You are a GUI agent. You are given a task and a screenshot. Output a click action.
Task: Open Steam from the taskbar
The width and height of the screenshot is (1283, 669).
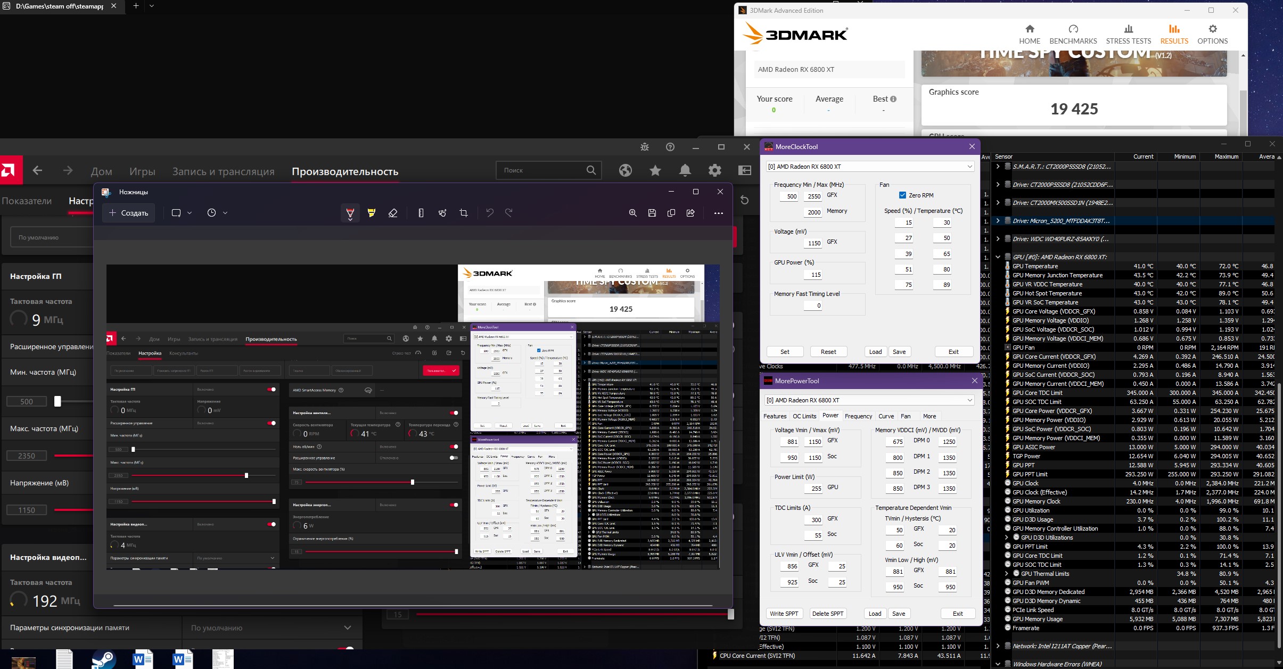click(x=104, y=659)
